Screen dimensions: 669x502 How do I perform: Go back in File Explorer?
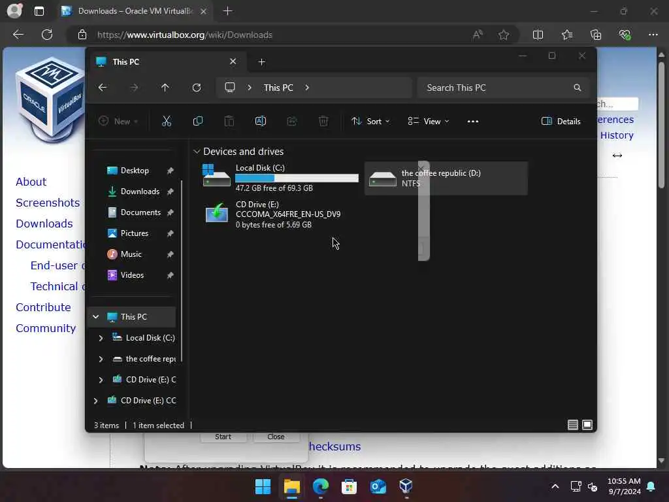(103, 88)
